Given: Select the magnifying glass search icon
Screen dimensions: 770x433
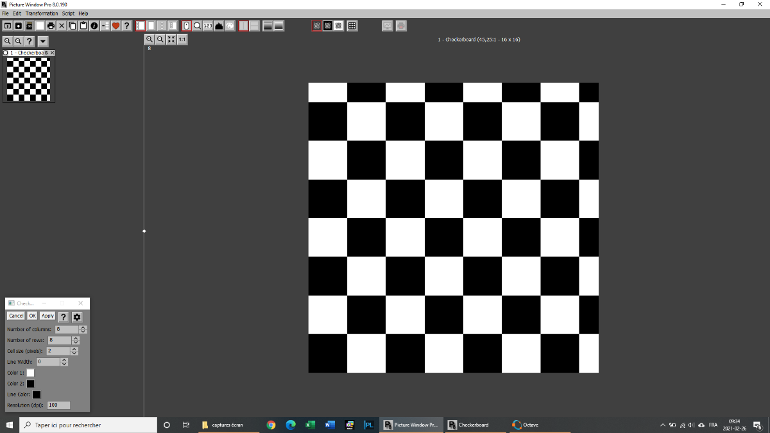Looking at the screenshot, I should [198, 26].
